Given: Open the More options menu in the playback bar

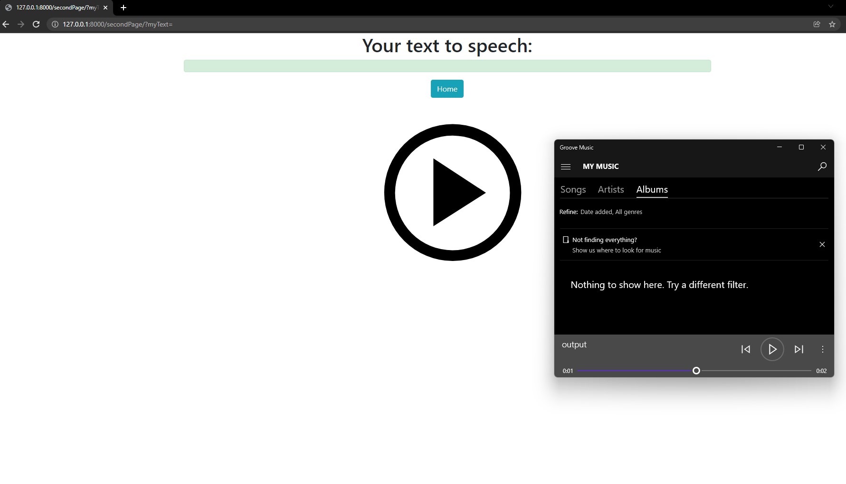Looking at the screenshot, I should 823,350.
